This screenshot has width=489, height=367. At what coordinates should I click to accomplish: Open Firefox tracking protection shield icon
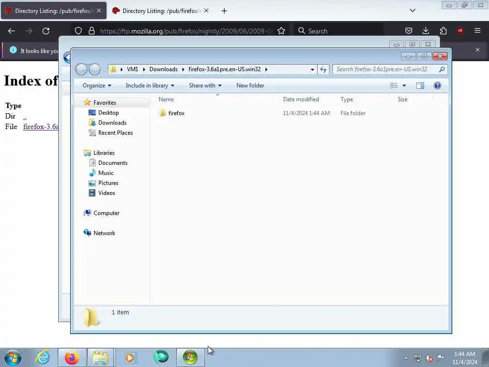[x=78, y=31]
